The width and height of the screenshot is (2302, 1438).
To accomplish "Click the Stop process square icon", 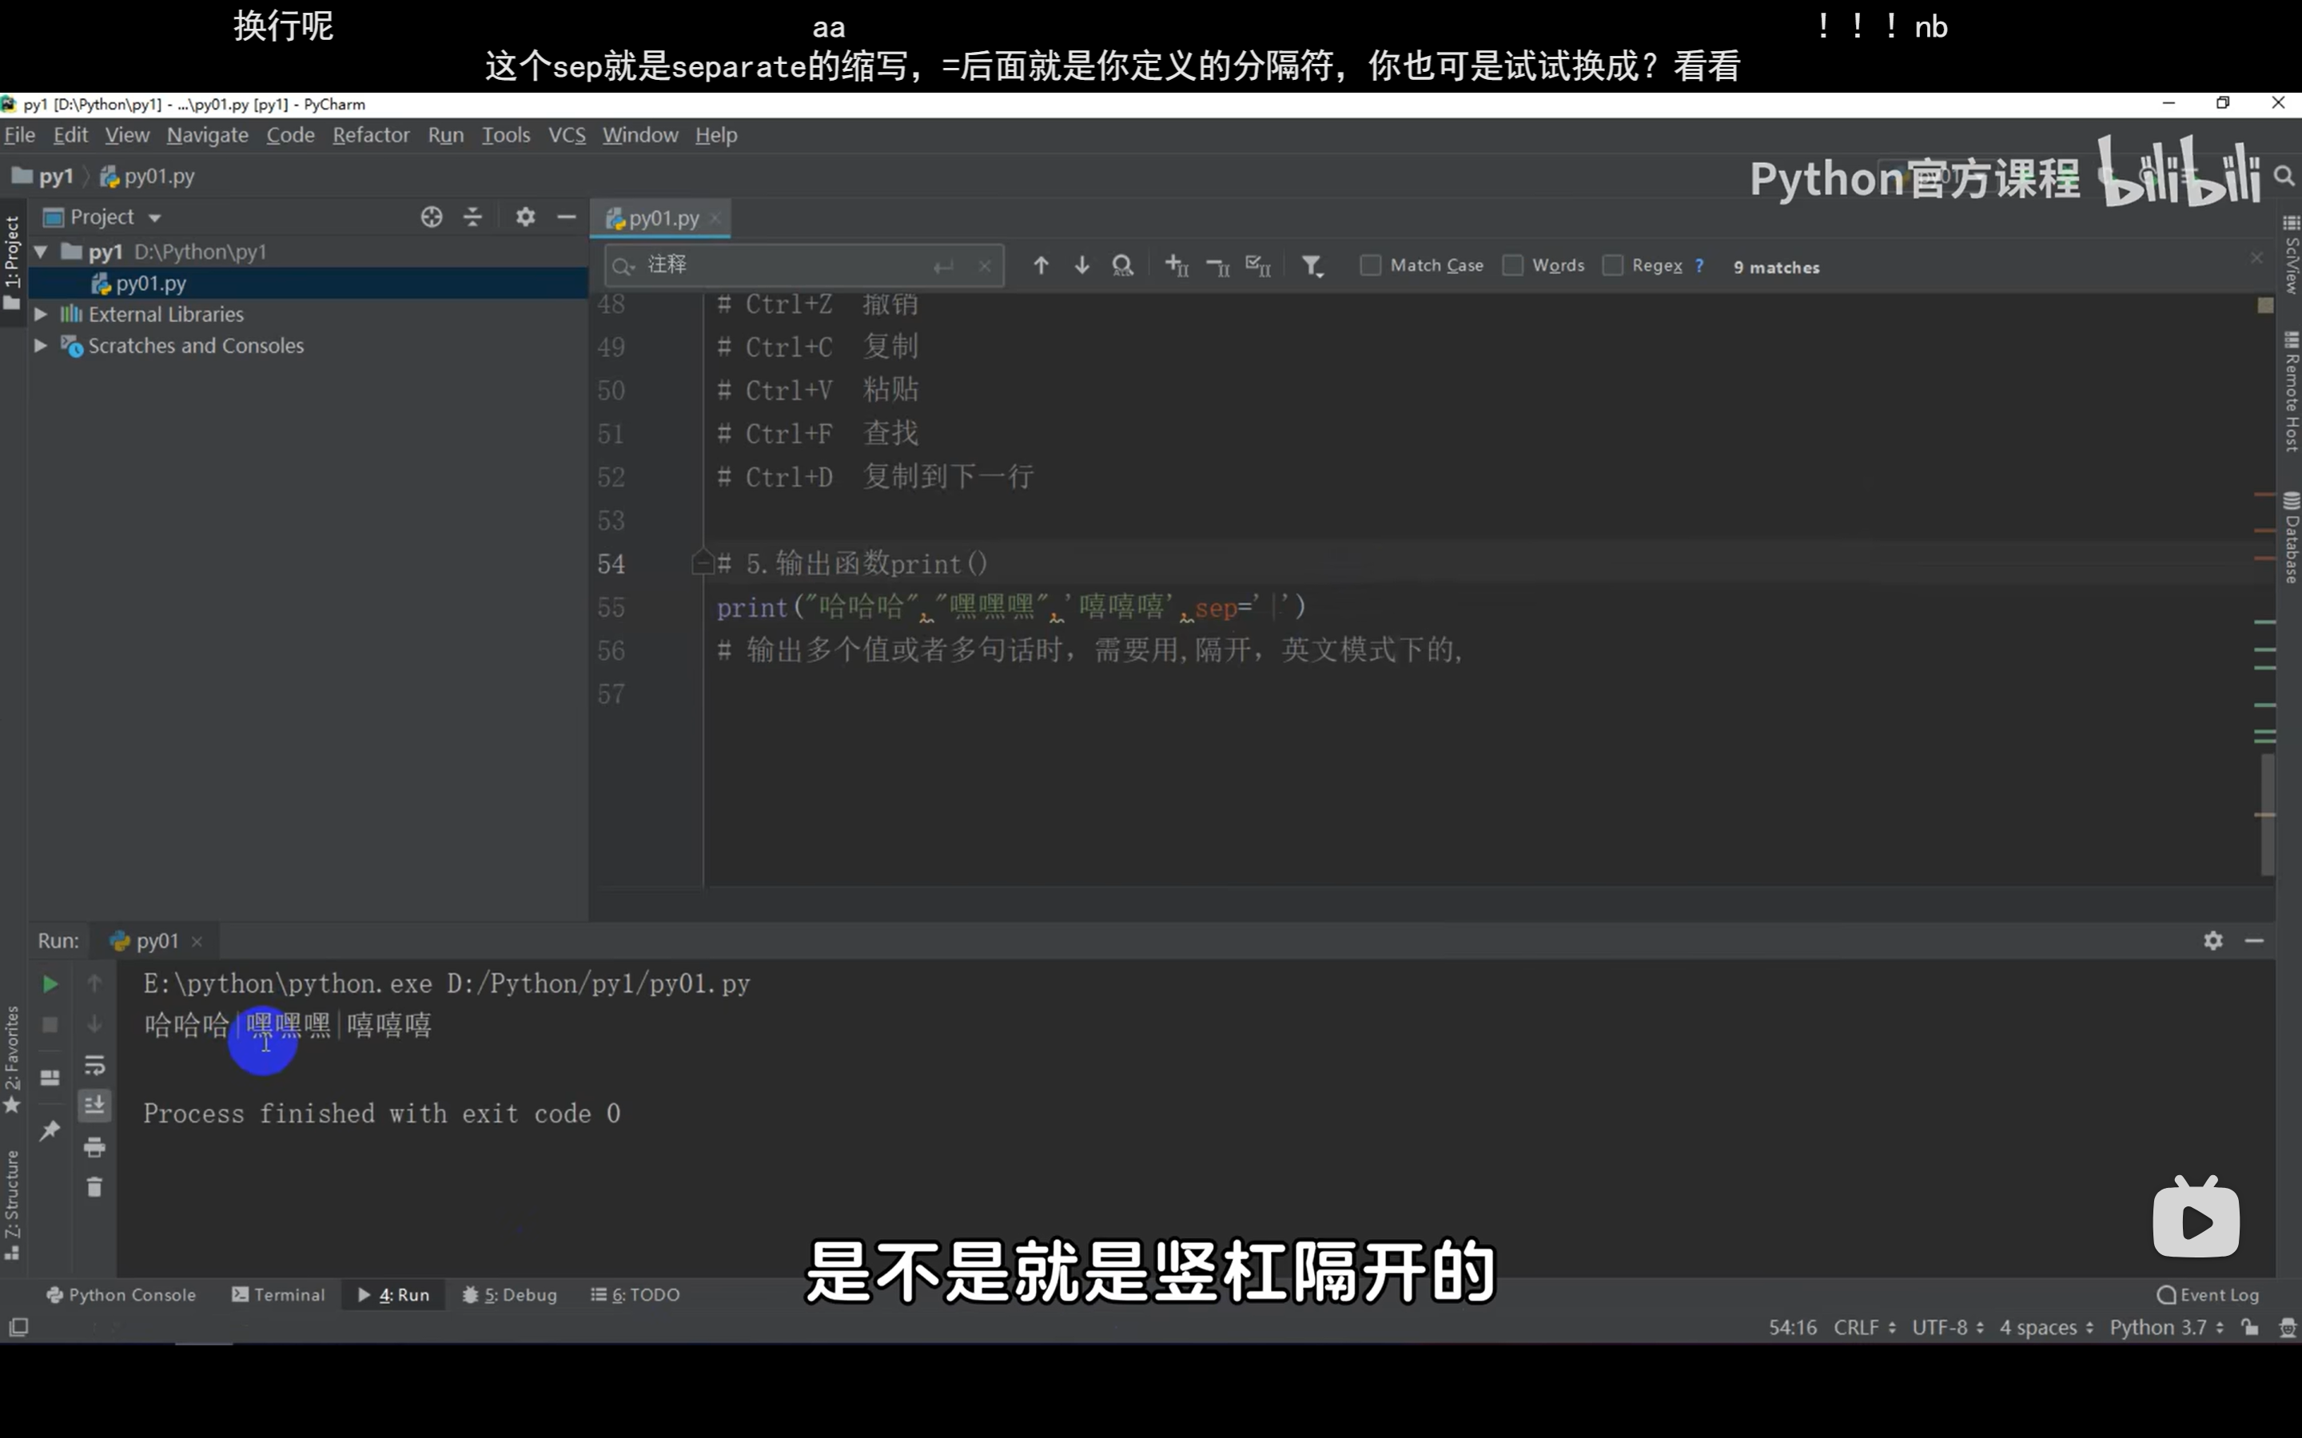I will click(x=50, y=1024).
